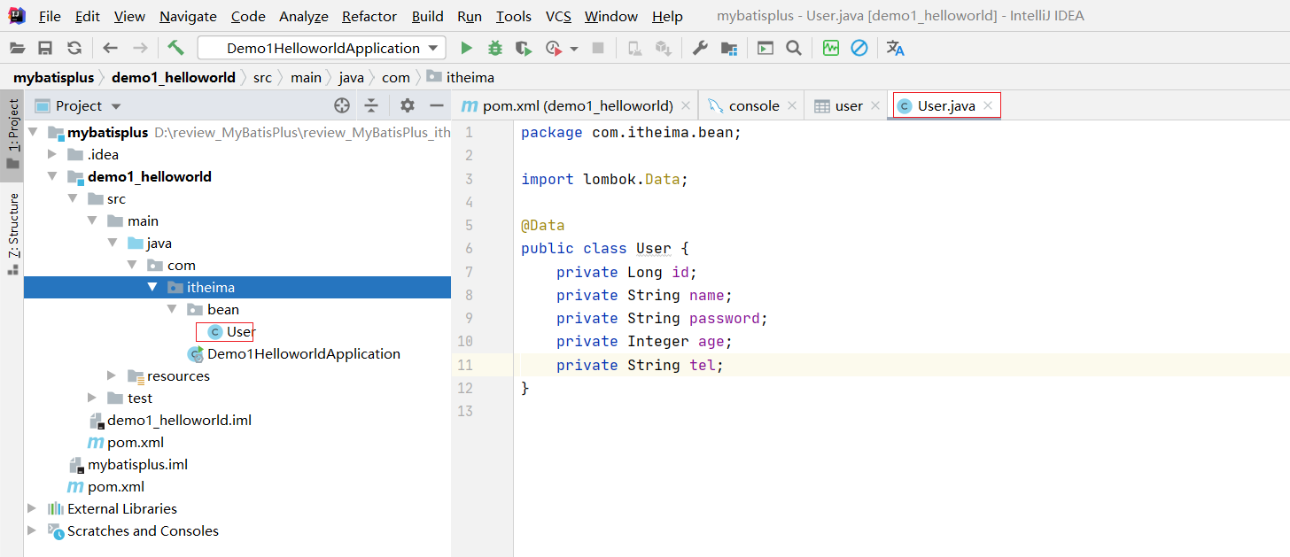1290x557 pixels.
Task: Open settings with the wrench icon
Action: (700, 48)
